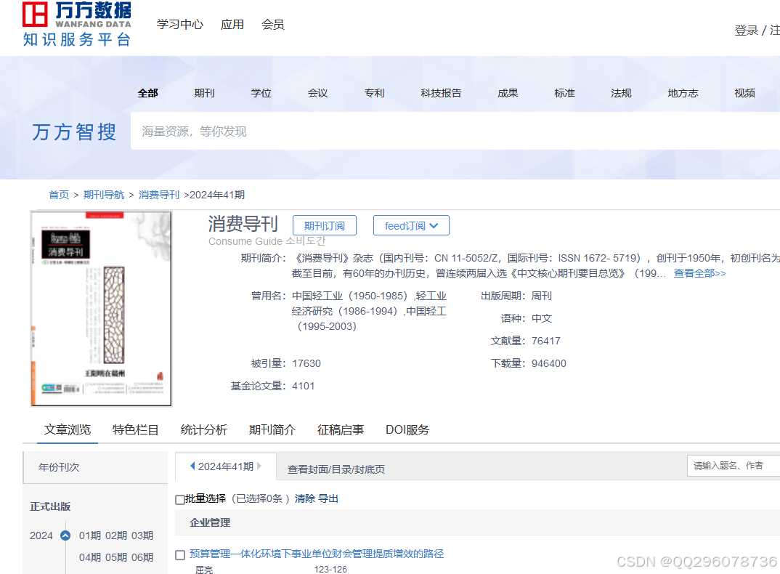Open the 应用 menu
The height and width of the screenshot is (574, 780).
(232, 25)
